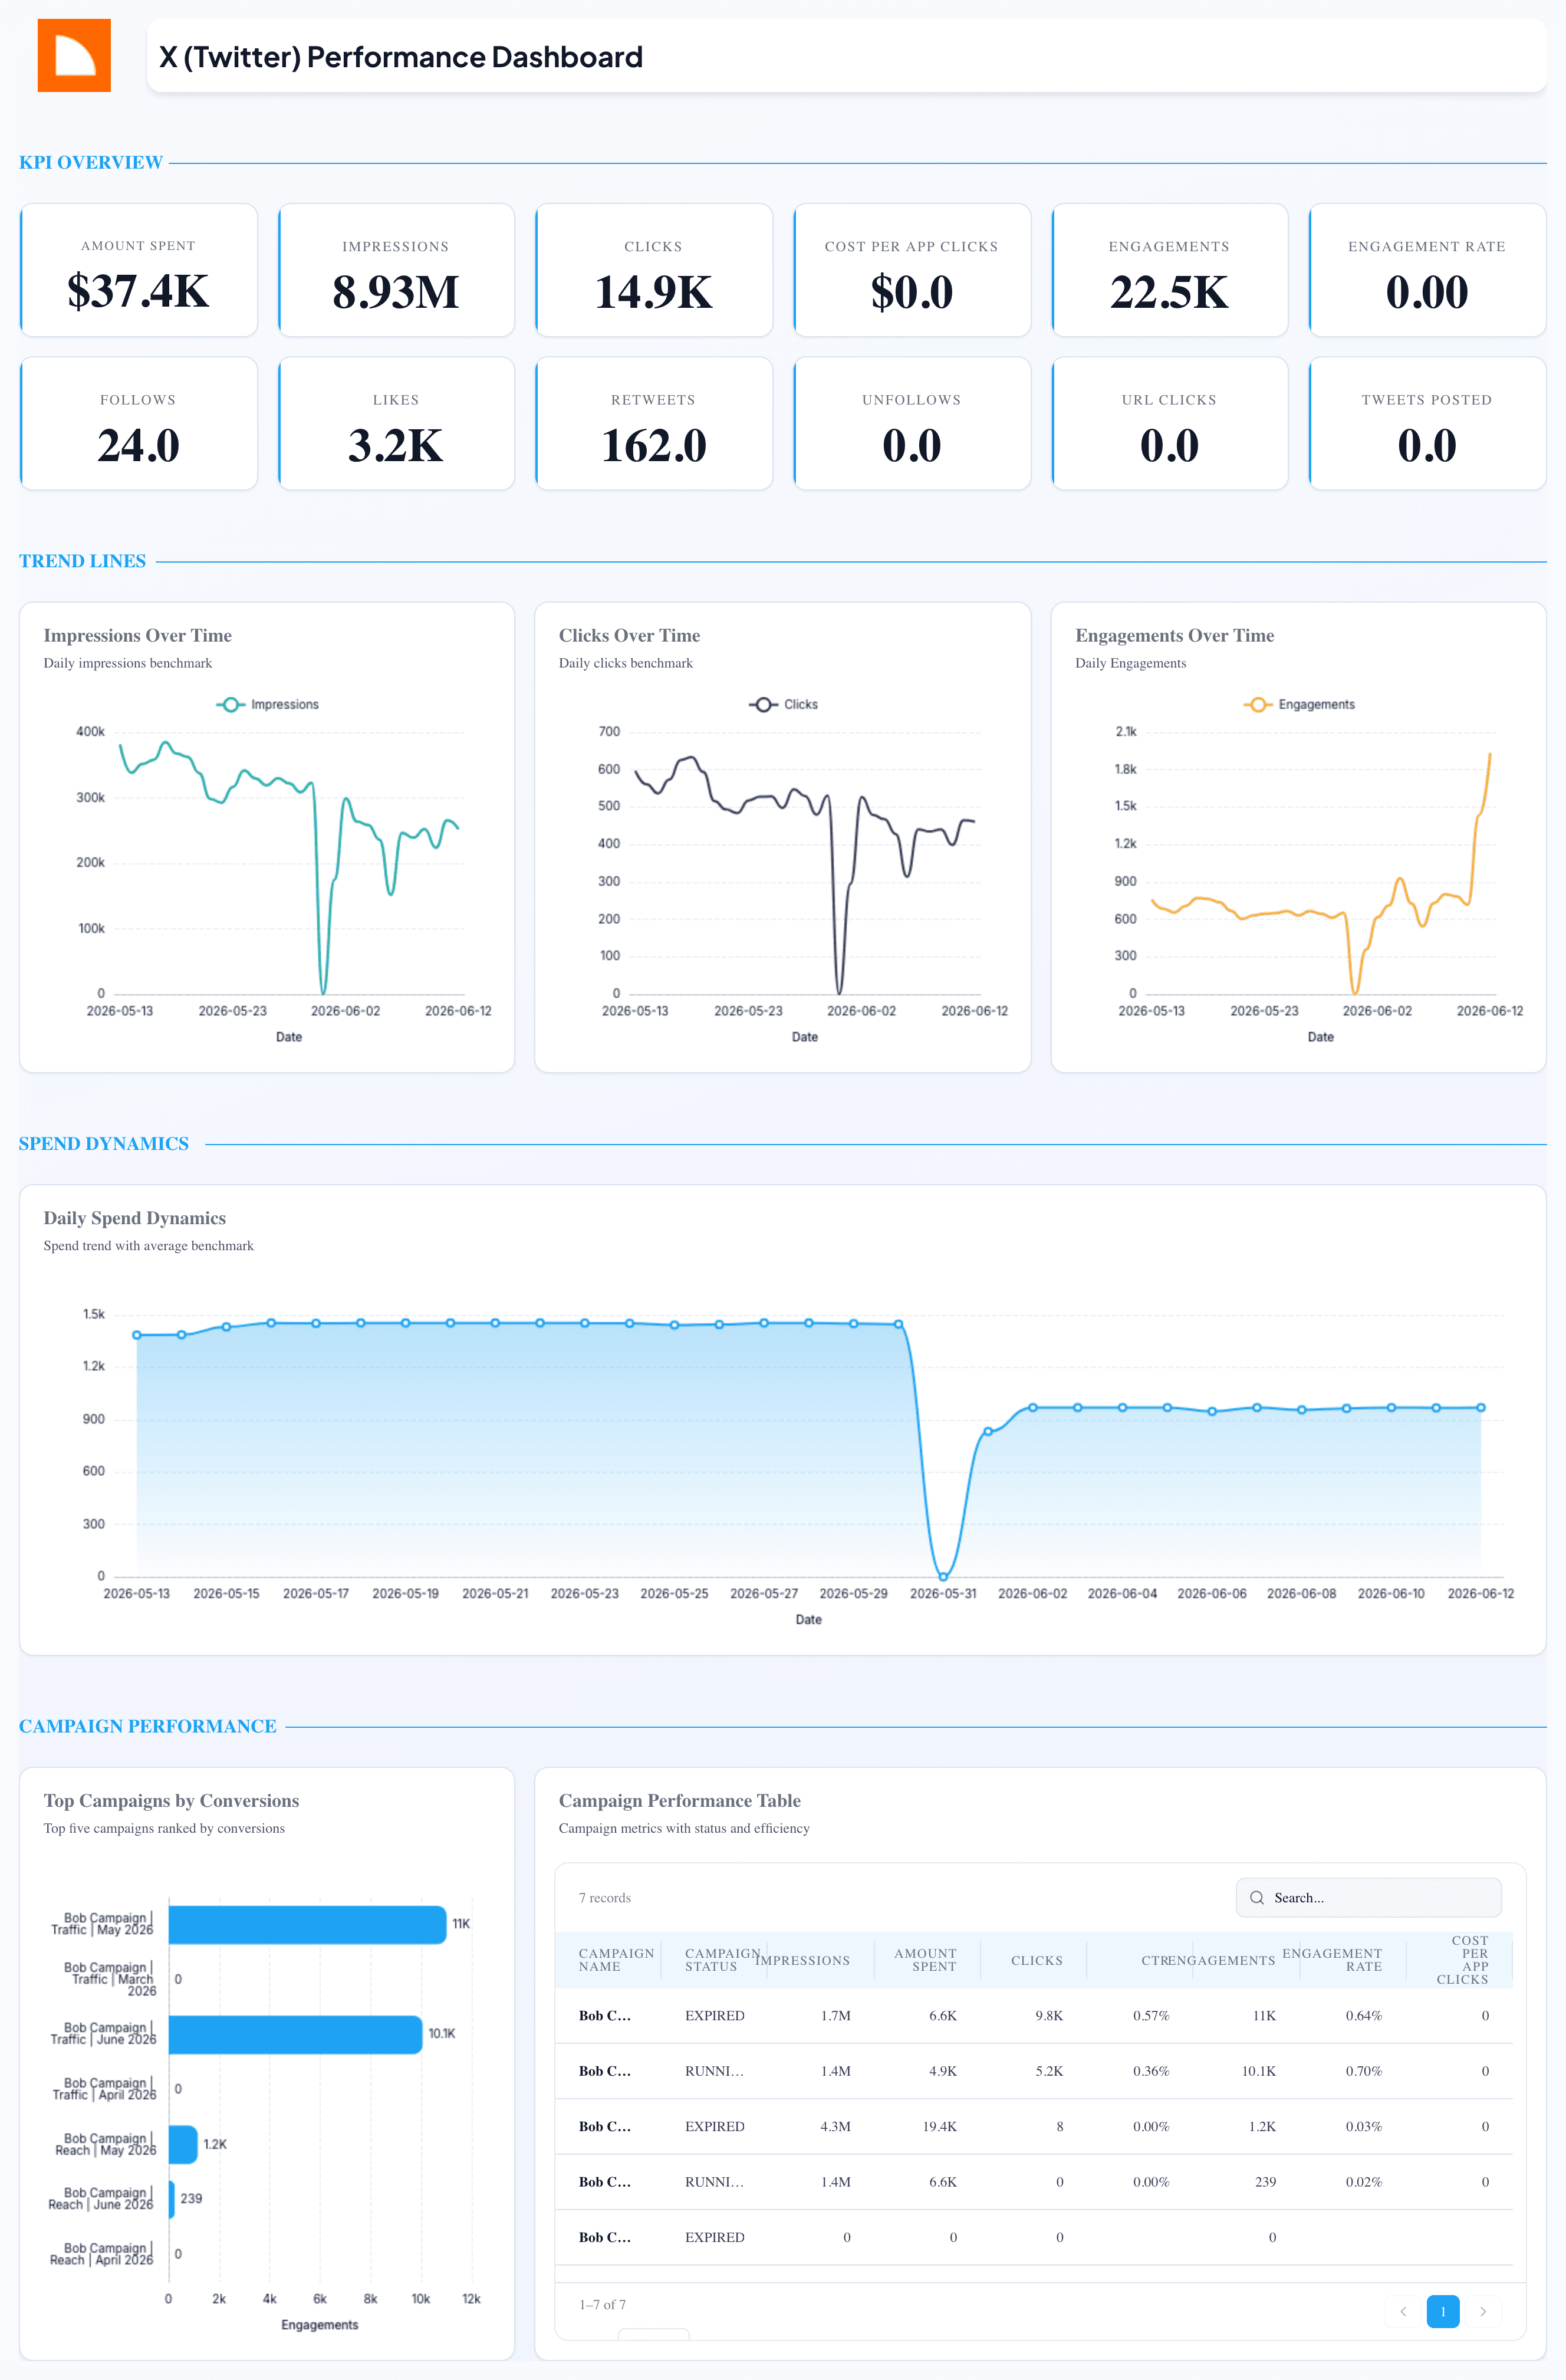1566x2380 pixels.
Task: Click the X (Twitter) Performance Dashboard title
Action: (x=400, y=57)
